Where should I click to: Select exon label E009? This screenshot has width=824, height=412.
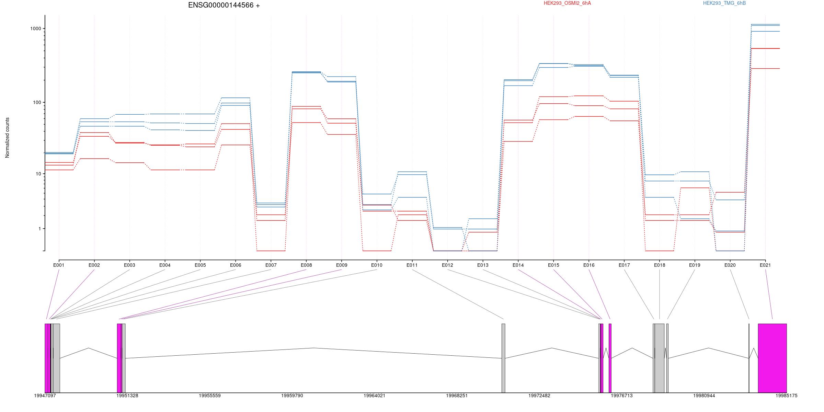click(x=342, y=265)
